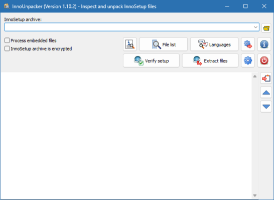
Task: Click the gear with red arrow icon
Action: click(x=248, y=44)
